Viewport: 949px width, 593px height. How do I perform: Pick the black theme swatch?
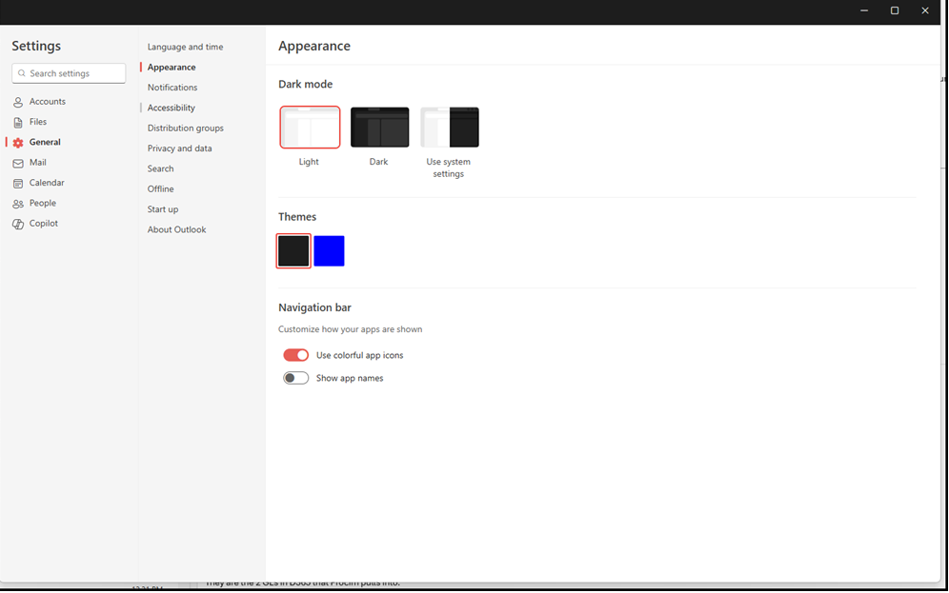pyautogui.click(x=293, y=251)
